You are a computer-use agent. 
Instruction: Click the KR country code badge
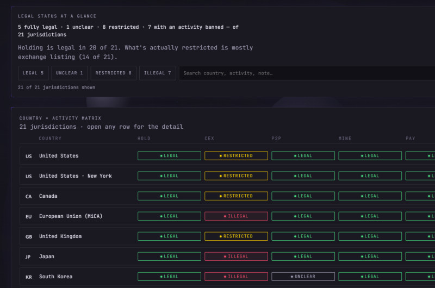tap(29, 277)
